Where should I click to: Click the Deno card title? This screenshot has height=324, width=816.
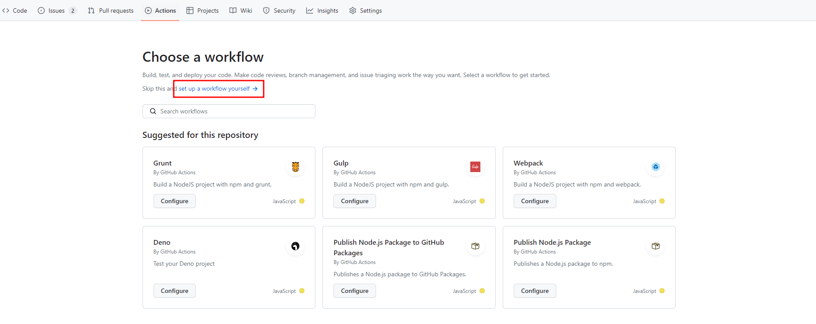click(162, 242)
